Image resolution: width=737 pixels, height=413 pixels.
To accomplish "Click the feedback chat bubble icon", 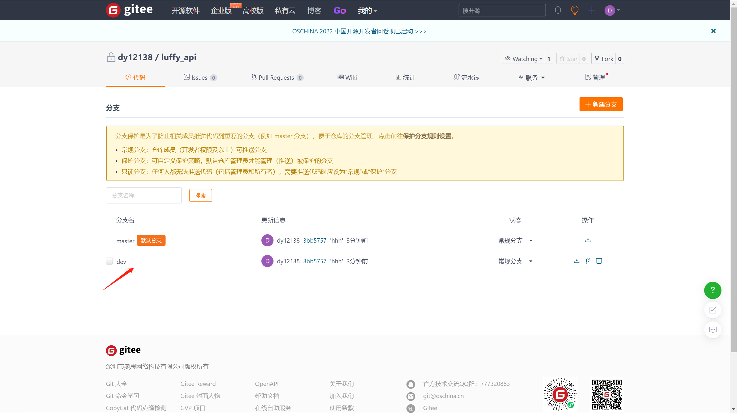I will [x=713, y=330].
